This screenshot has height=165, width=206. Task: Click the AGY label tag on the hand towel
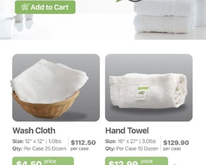[x=142, y=93]
